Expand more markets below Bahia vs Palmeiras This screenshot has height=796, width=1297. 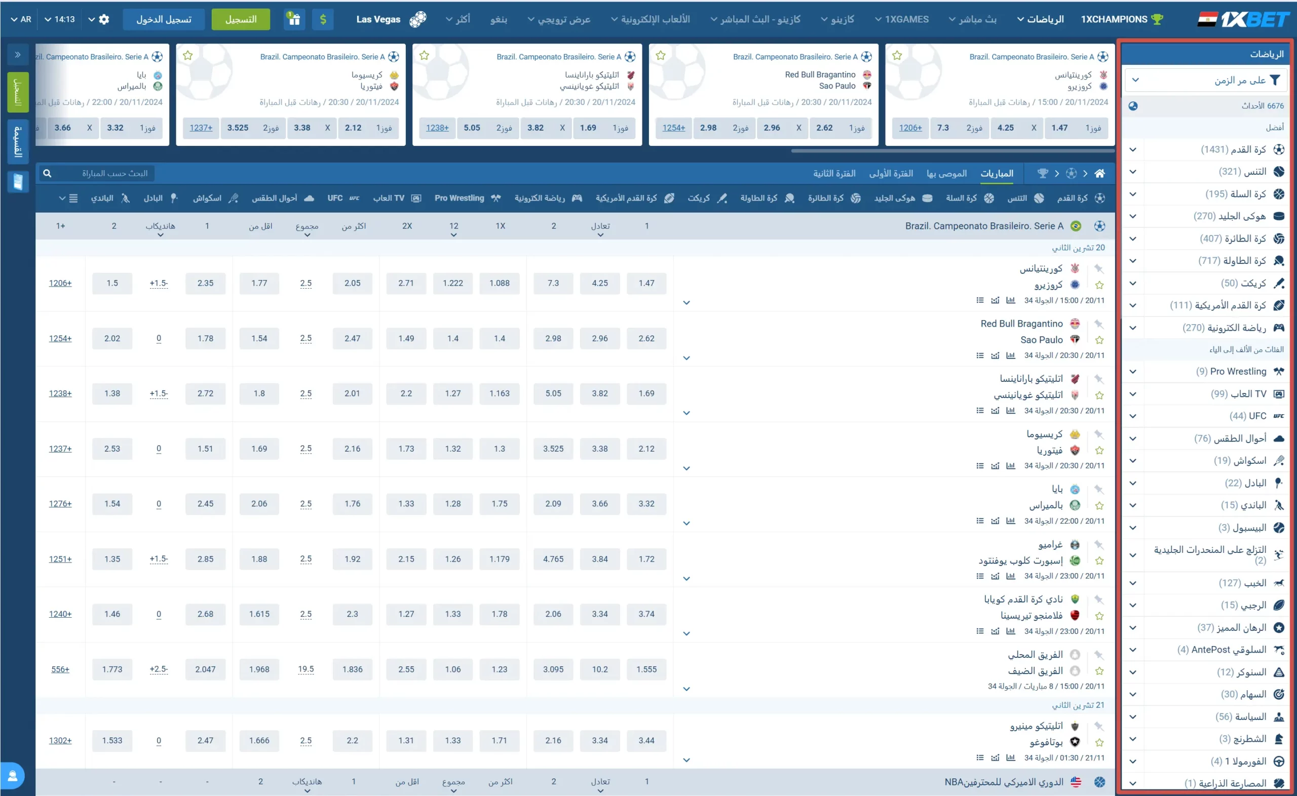(x=686, y=523)
